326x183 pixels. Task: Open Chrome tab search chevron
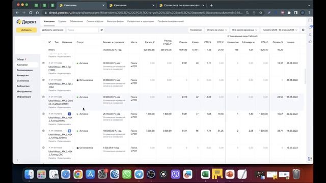pos(309,6)
